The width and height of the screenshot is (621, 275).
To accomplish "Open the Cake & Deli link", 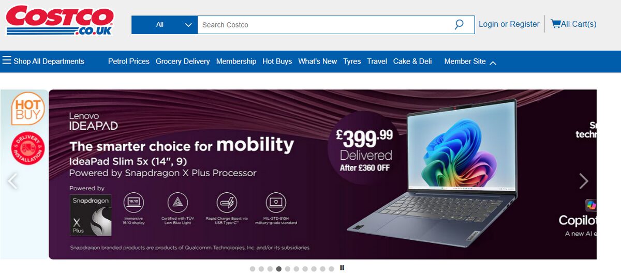I will coord(412,61).
